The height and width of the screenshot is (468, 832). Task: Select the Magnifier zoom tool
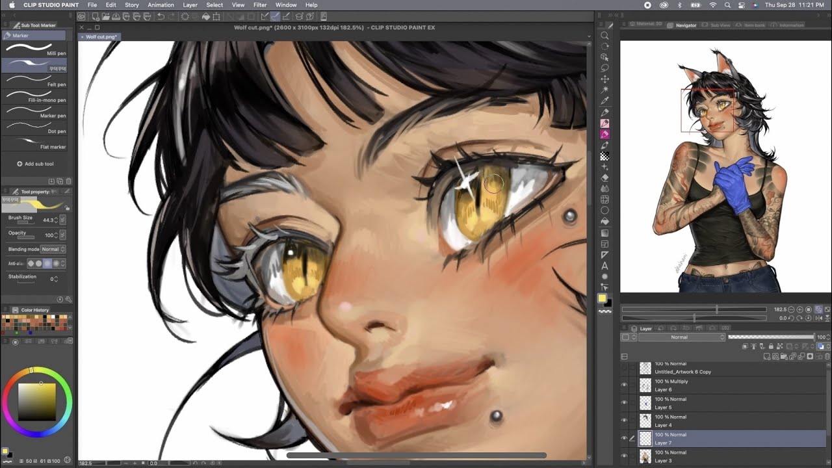[604, 36]
